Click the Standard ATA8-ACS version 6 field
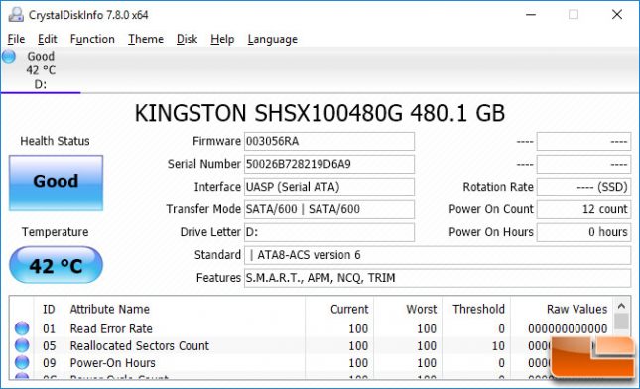640x389 pixels. pyautogui.click(x=438, y=255)
